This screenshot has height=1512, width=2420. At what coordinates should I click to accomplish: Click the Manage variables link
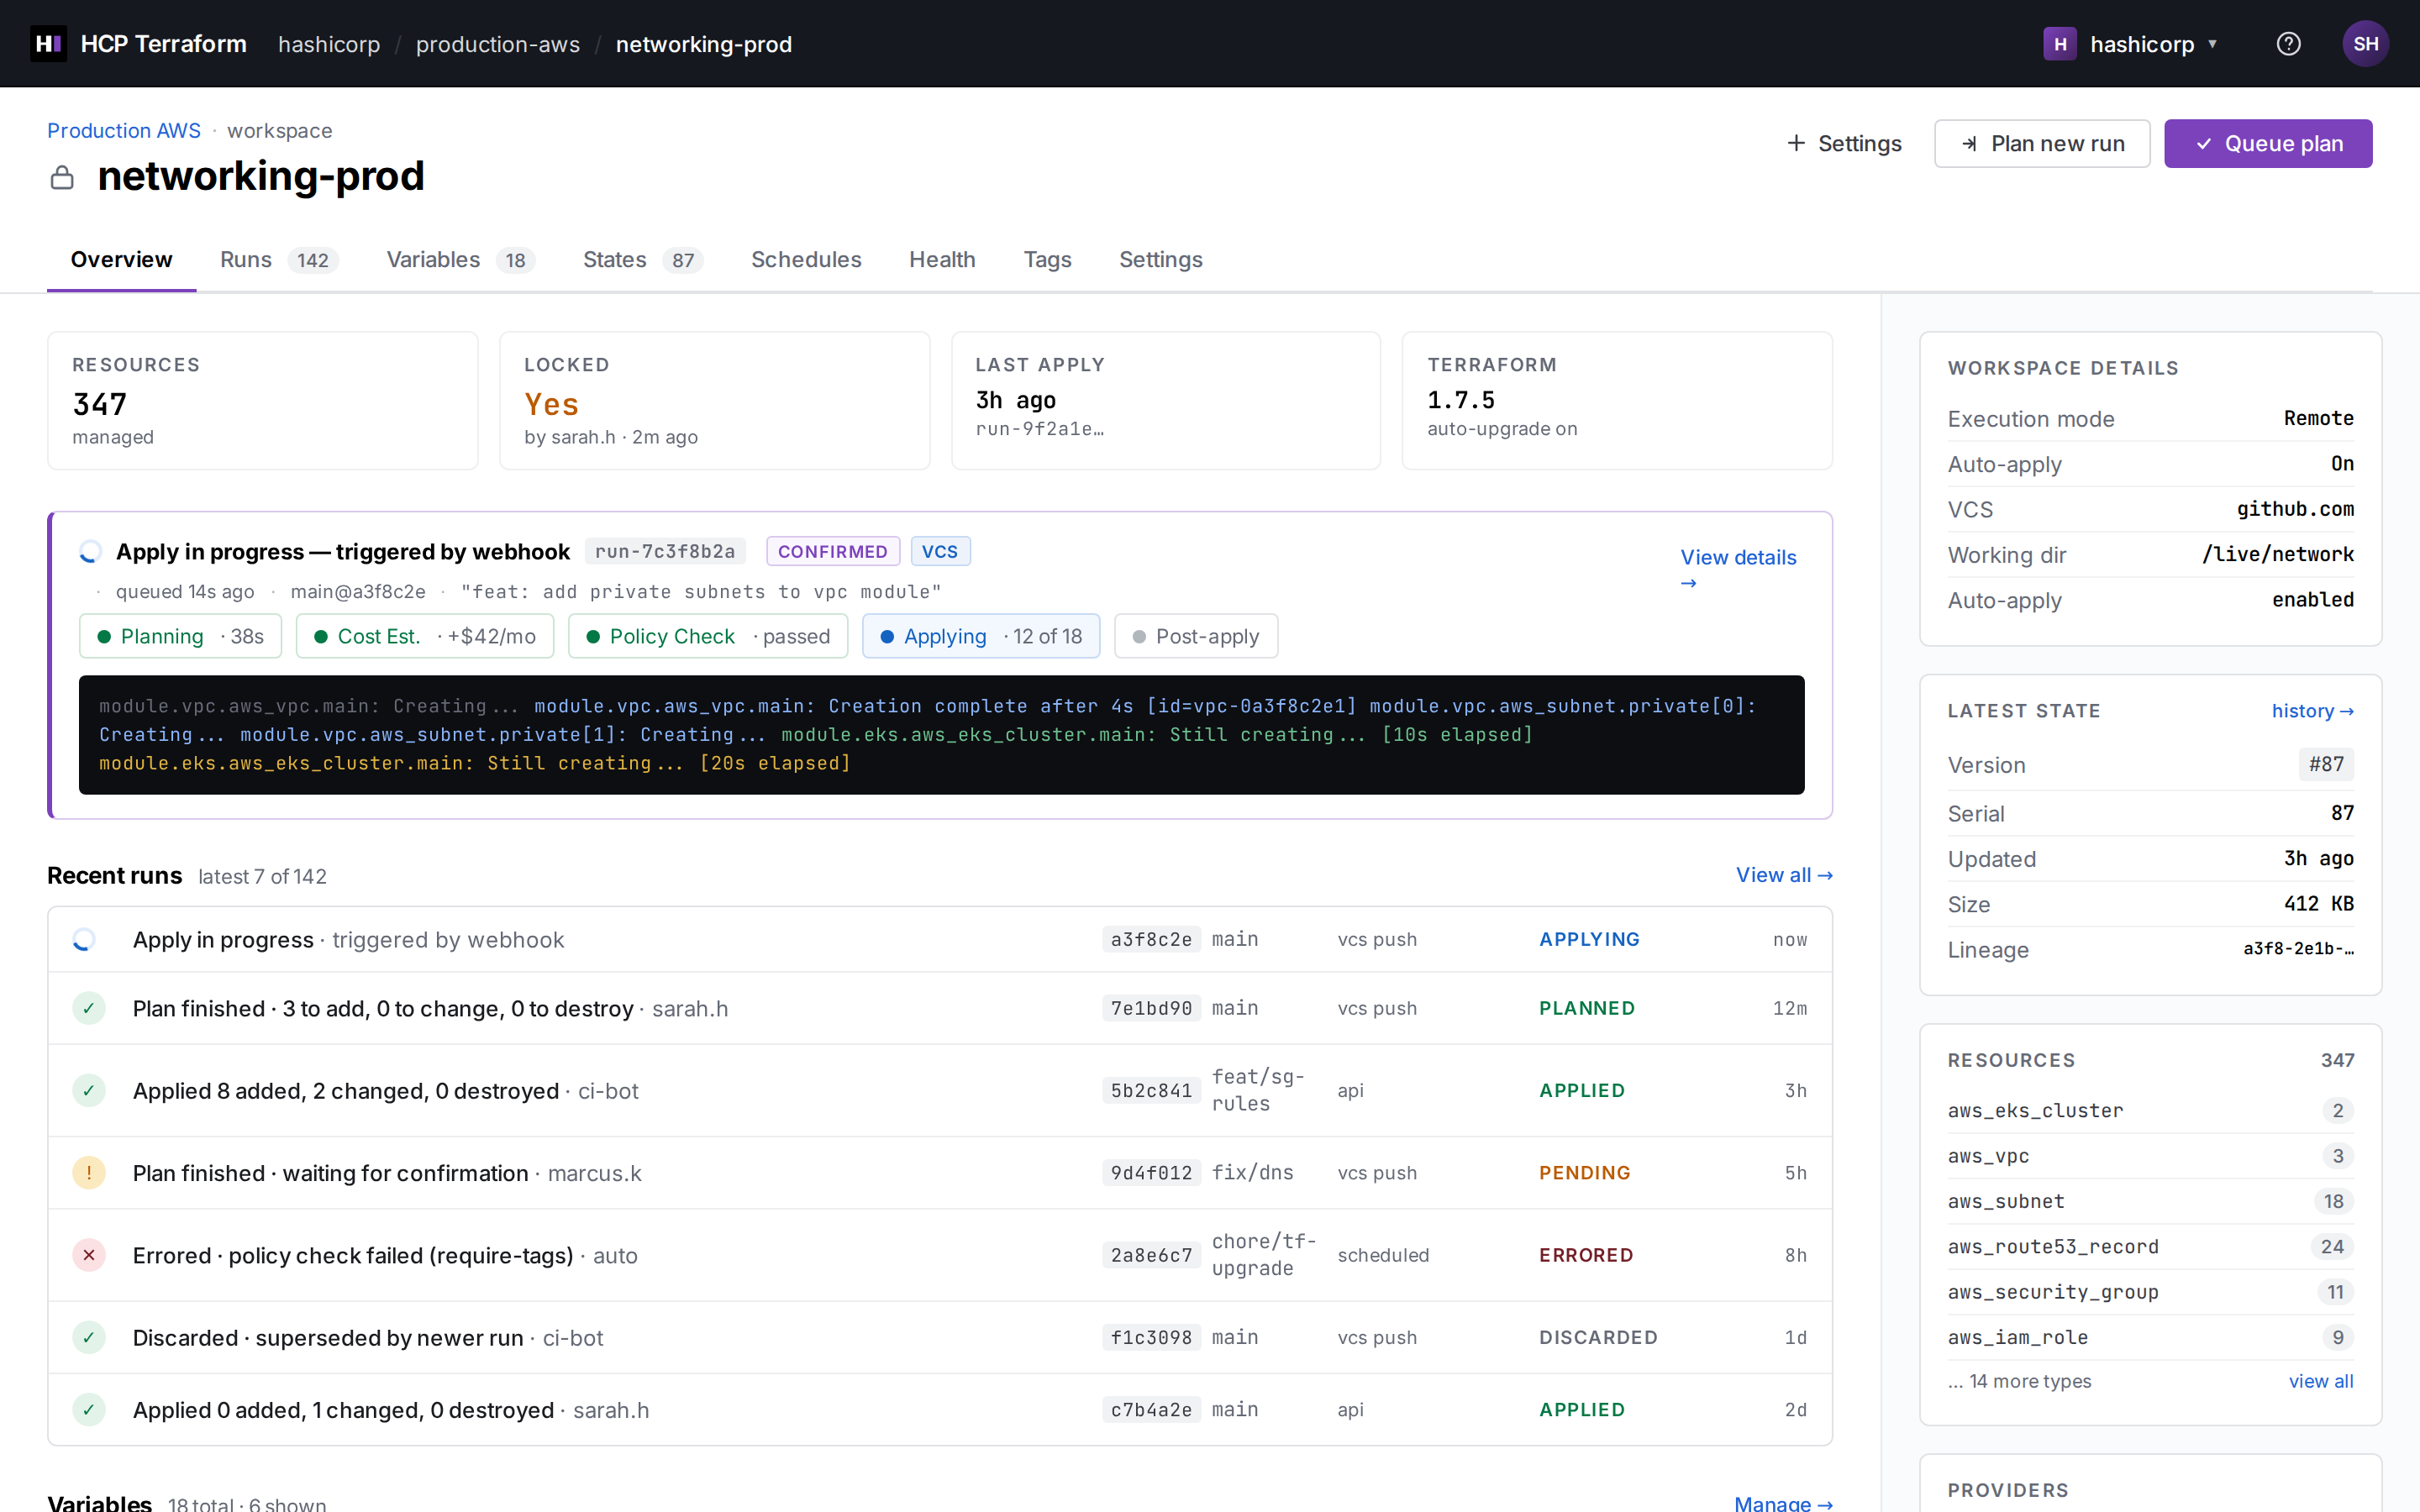pyautogui.click(x=1783, y=1503)
